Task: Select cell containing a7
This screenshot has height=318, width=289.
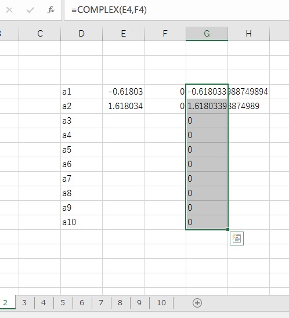Action: (81, 179)
